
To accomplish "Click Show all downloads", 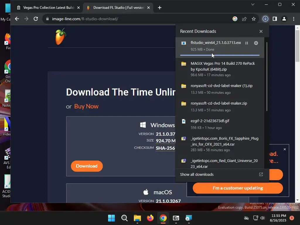I will click(197, 175).
